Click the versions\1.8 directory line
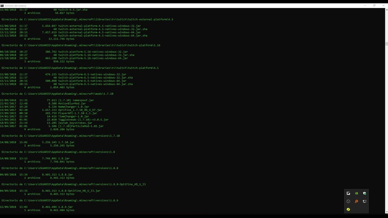This screenshot has height=218, width=388. point(58,152)
